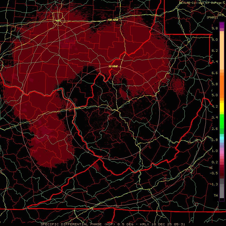Click the "1.0" scale value
Viewport: 226px width, 226px height.
click(215, 151)
